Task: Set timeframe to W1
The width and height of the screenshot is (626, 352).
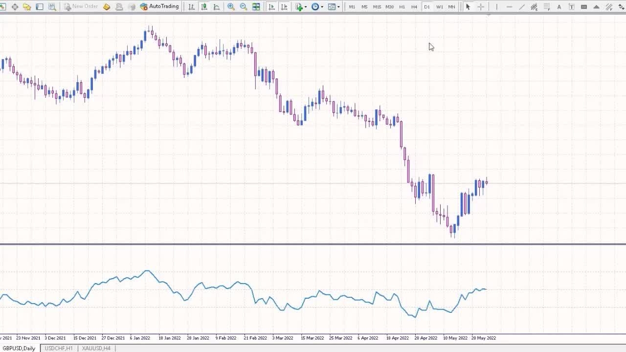Action: pyautogui.click(x=439, y=7)
